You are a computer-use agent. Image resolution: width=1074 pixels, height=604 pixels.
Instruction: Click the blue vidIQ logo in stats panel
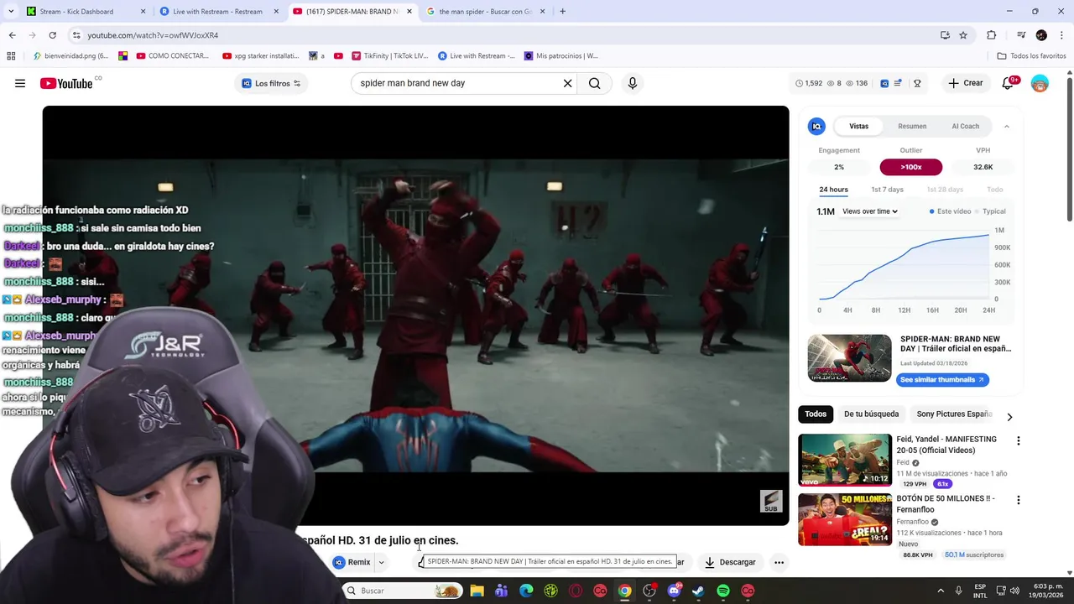click(816, 126)
